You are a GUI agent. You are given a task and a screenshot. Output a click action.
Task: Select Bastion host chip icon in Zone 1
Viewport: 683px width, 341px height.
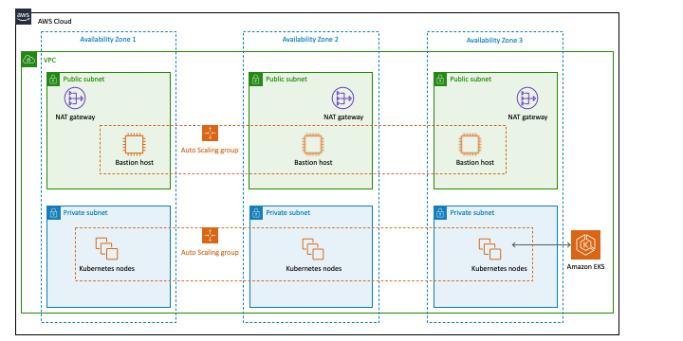tap(134, 145)
